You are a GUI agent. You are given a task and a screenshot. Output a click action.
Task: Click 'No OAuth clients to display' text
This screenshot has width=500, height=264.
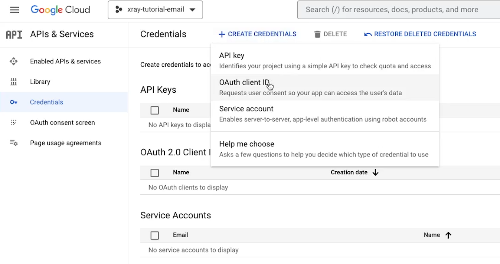(x=188, y=187)
